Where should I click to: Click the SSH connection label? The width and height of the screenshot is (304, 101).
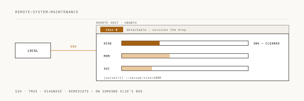tap(73, 46)
